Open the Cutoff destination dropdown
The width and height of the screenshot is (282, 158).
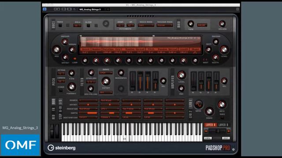pyautogui.click(x=88, y=117)
